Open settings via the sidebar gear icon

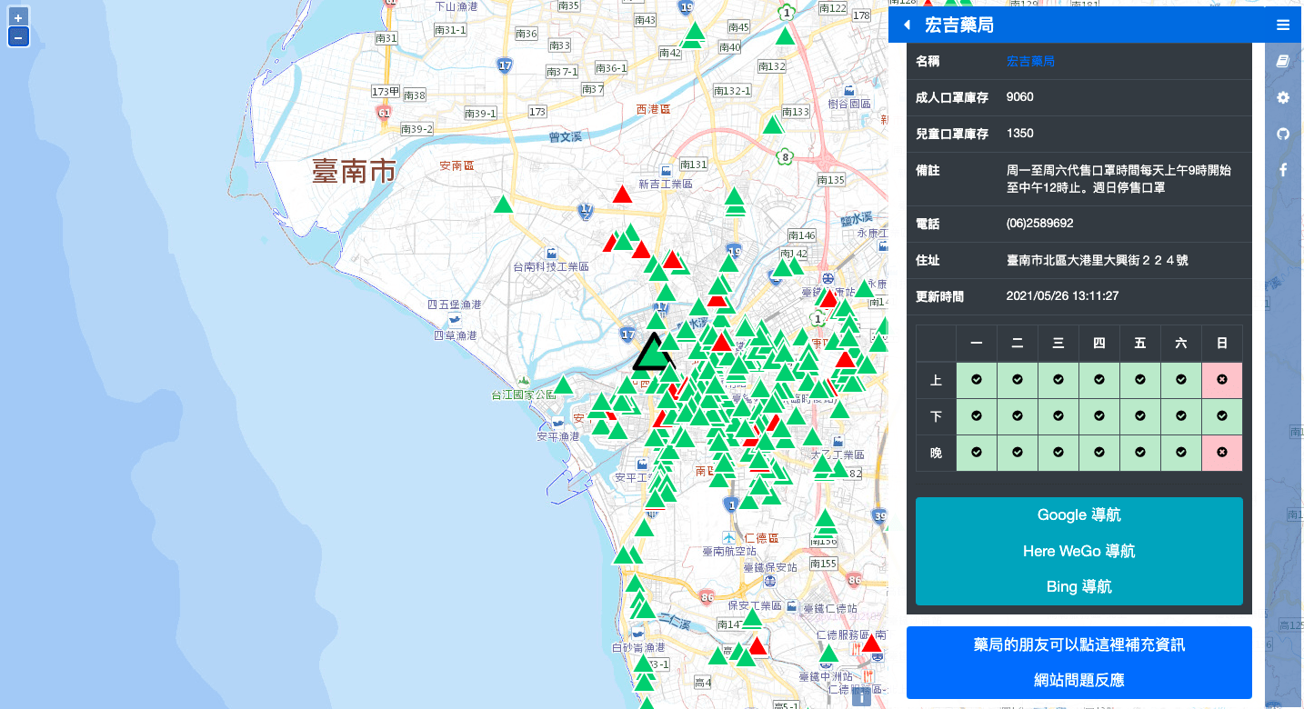(x=1283, y=97)
